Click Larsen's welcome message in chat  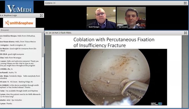[19, 63]
